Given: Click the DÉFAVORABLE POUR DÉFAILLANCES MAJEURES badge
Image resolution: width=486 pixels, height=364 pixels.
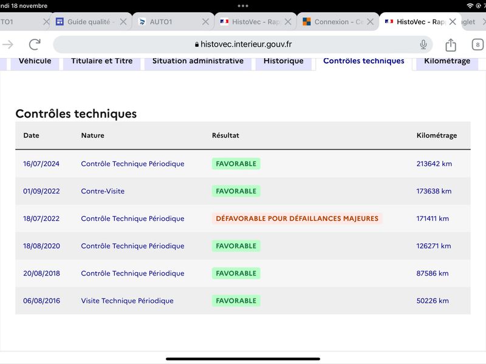Looking at the screenshot, I should point(297,218).
